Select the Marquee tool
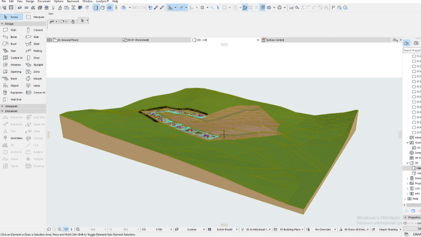 [35, 17]
